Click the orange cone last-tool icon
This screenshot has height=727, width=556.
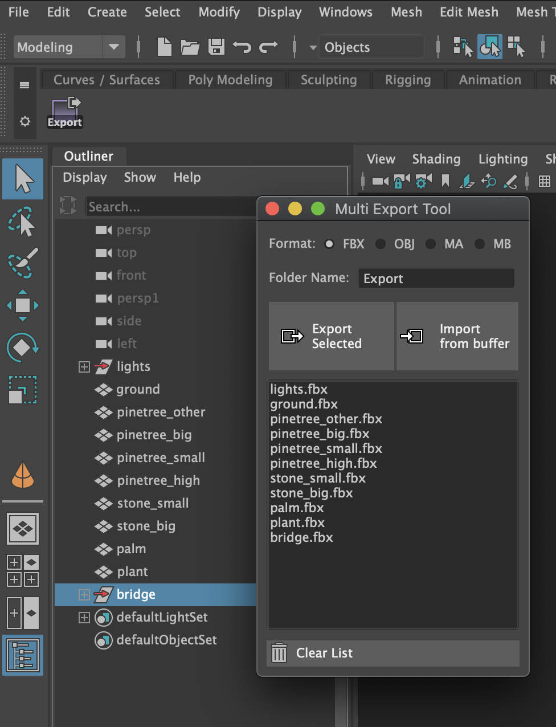pyautogui.click(x=23, y=475)
